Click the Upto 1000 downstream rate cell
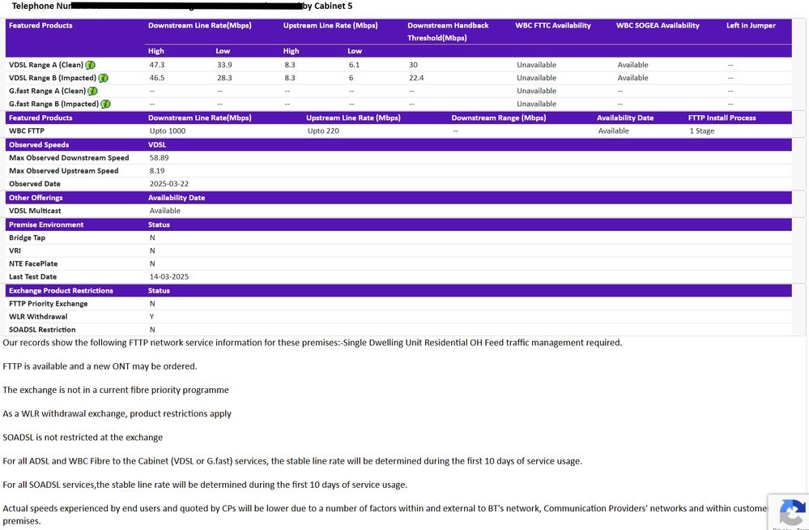The width and height of the screenshot is (809, 530). (167, 130)
